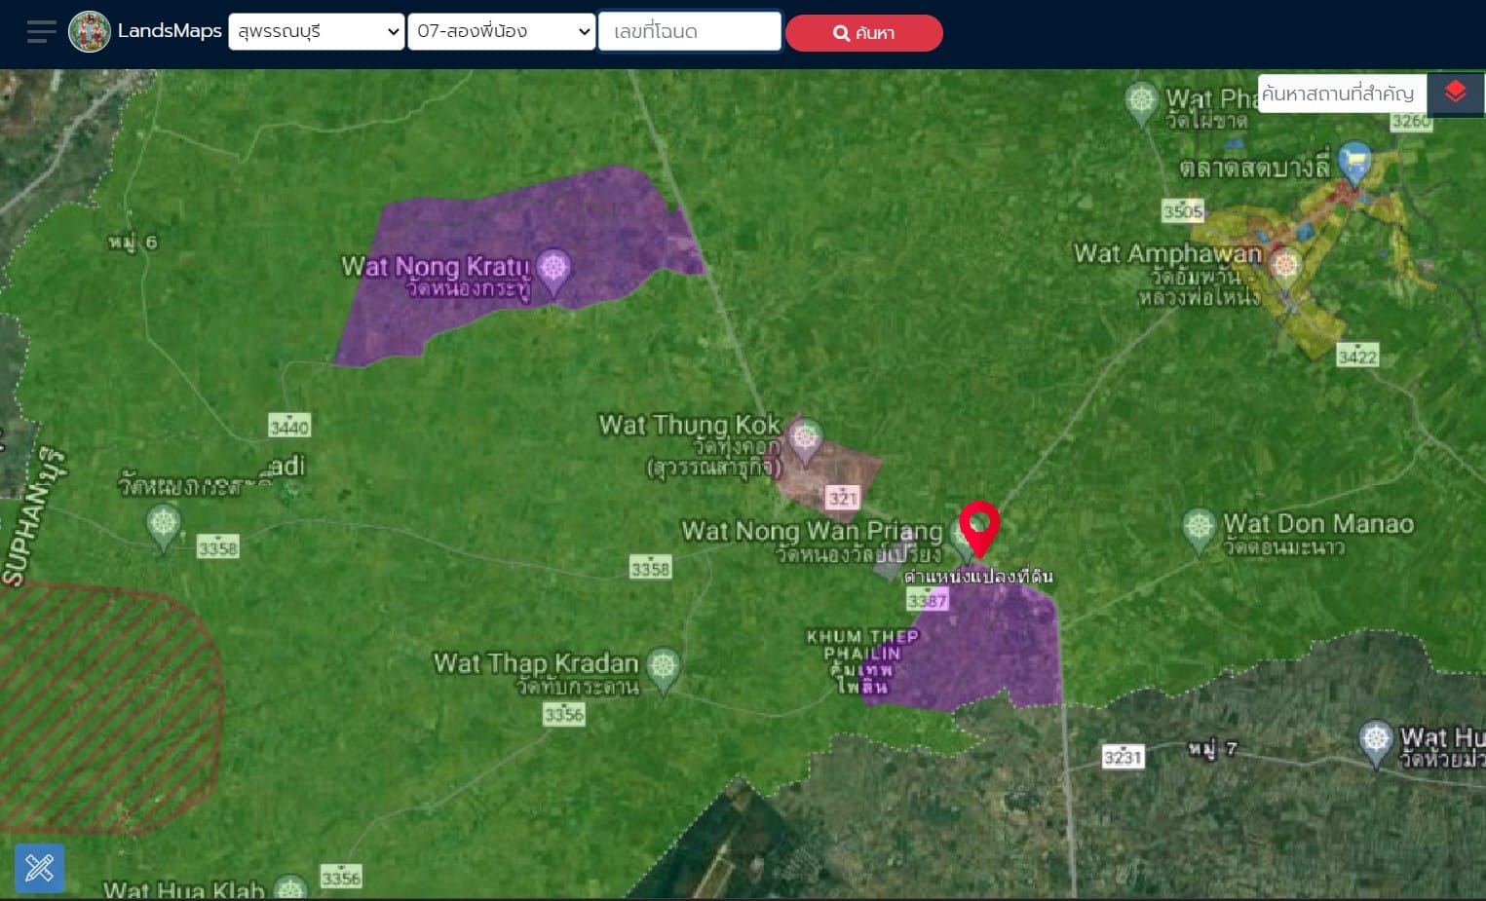Focus the เลขที่โฉนด deed number field
1486x901 pixels.
pyautogui.click(x=690, y=31)
